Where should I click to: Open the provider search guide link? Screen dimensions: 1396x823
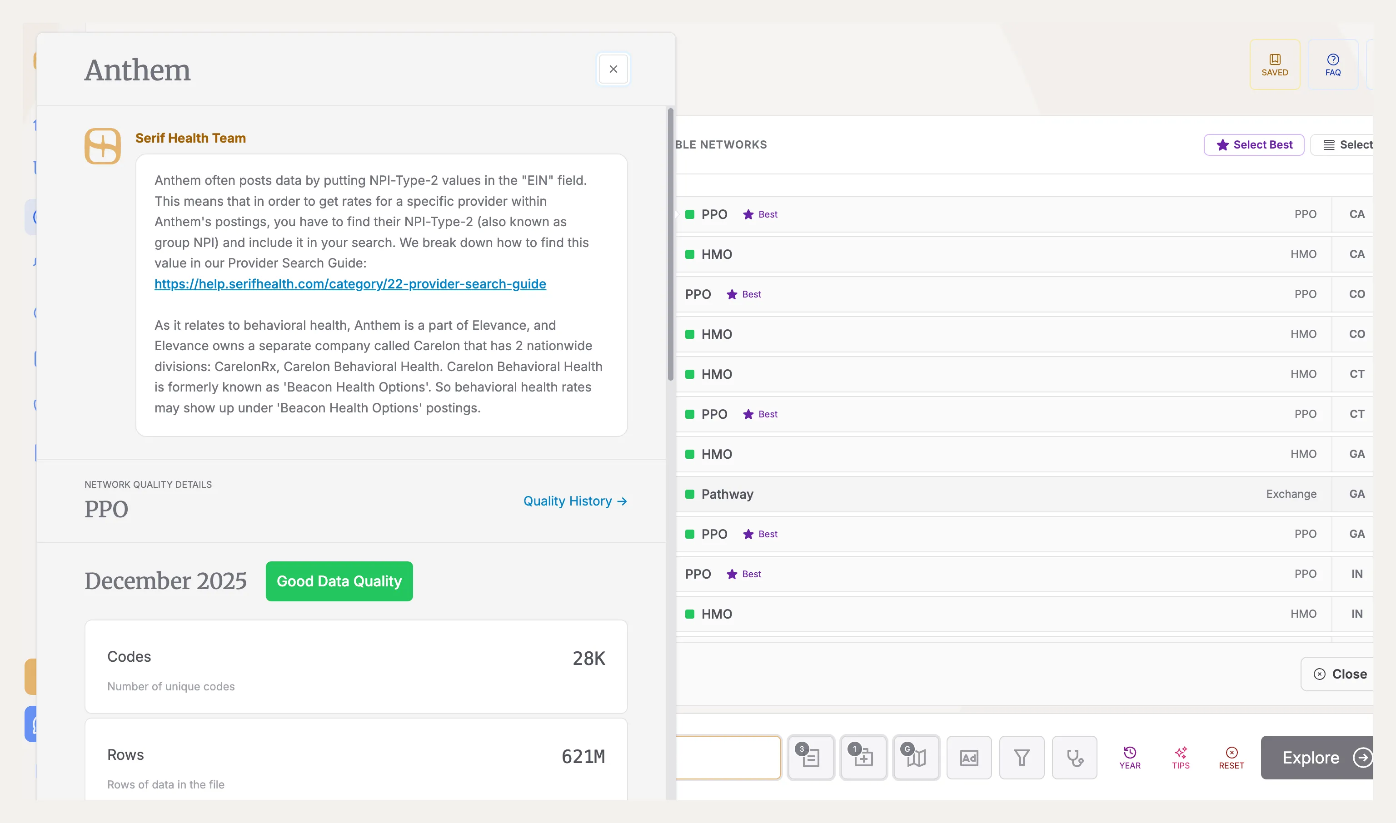click(350, 284)
